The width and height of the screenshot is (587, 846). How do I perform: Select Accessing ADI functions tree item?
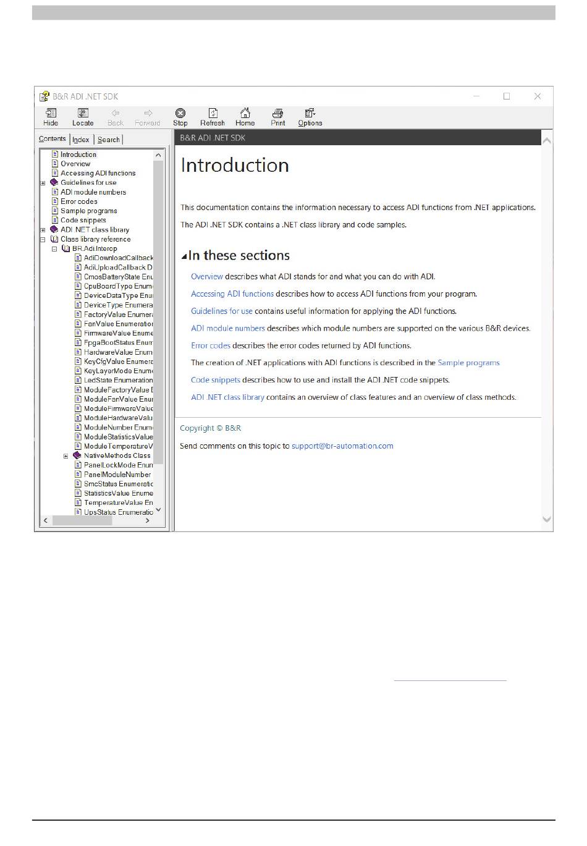(98, 173)
